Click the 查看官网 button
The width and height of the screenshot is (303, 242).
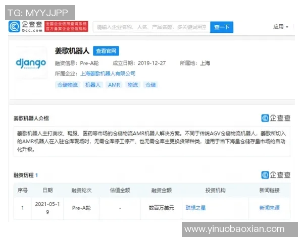[106, 51]
